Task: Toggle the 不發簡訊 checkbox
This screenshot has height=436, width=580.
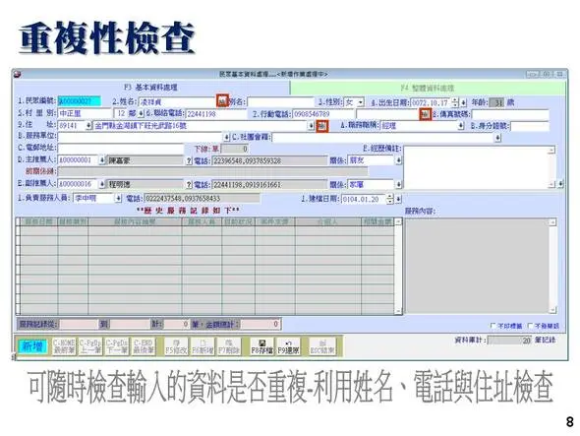Action: pyautogui.click(x=530, y=326)
